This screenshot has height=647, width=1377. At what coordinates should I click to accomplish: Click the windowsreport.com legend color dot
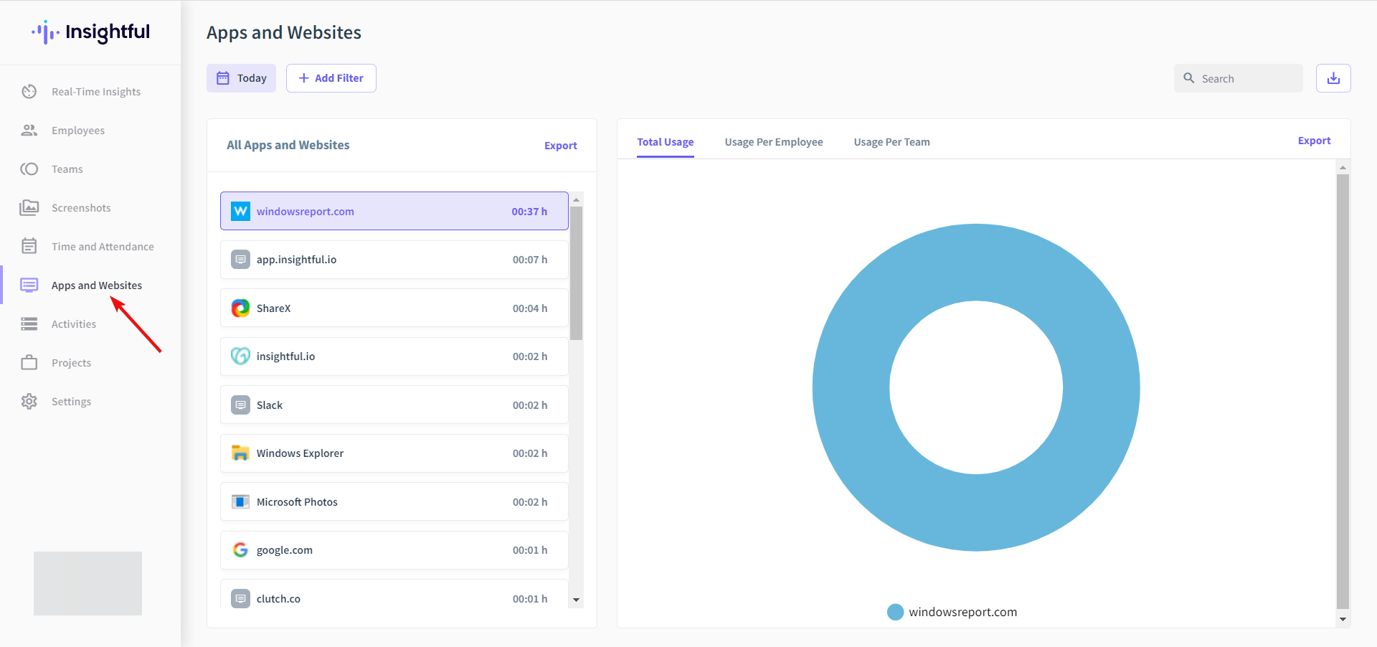coord(895,612)
